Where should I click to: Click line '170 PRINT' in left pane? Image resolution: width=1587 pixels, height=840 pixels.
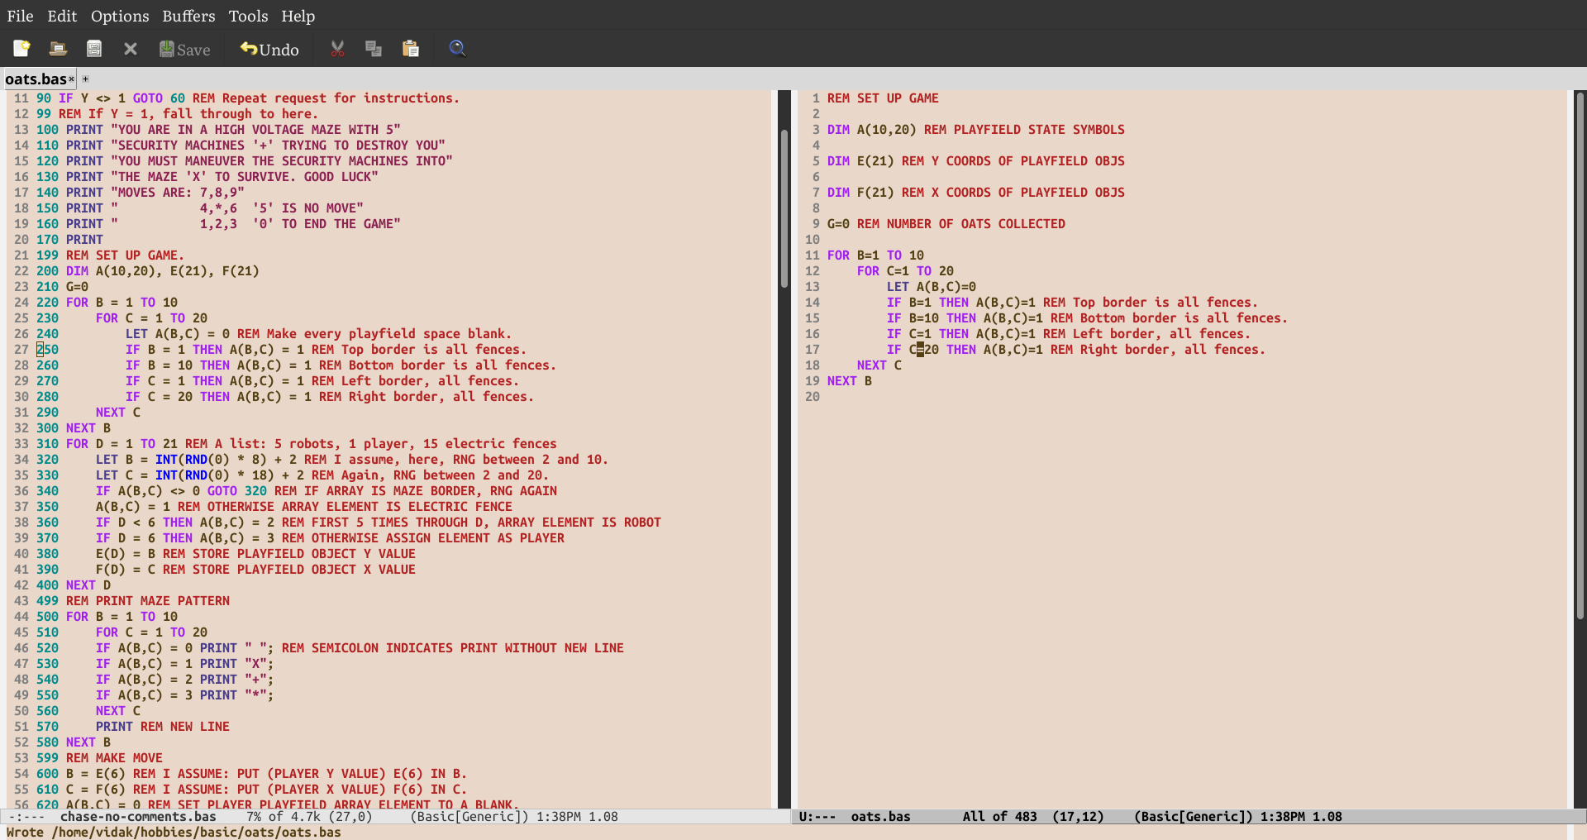click(x=70, y=240)
